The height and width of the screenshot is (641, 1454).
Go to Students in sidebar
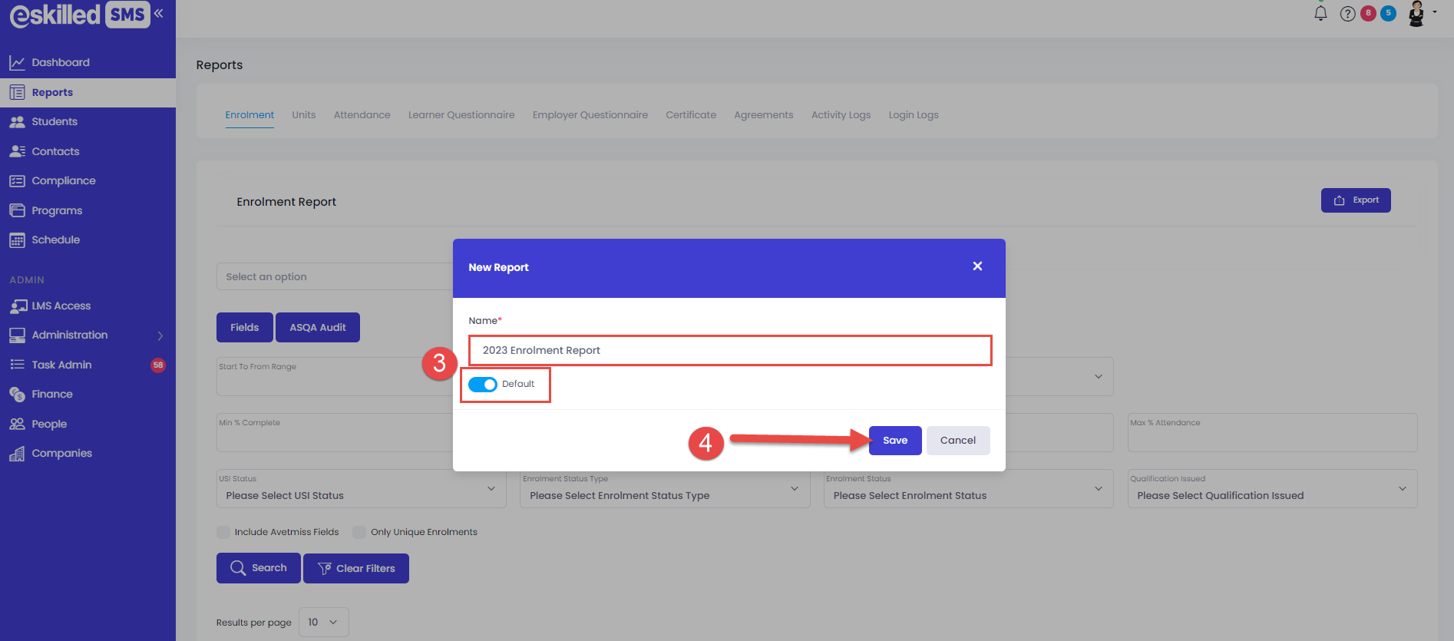[x=54, y=121]
